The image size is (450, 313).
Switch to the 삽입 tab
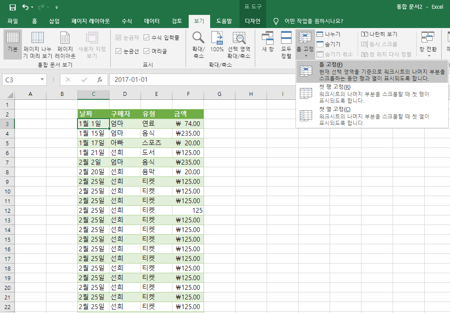coord(54,21)
